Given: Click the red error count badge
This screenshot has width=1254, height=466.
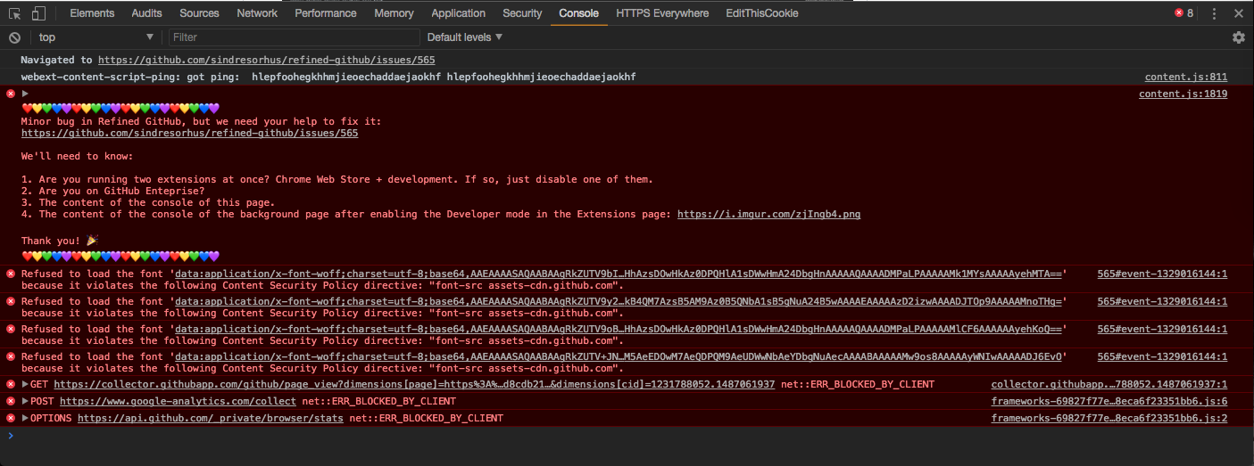Looking at the screenshot, I should [x=1184, y=13].
